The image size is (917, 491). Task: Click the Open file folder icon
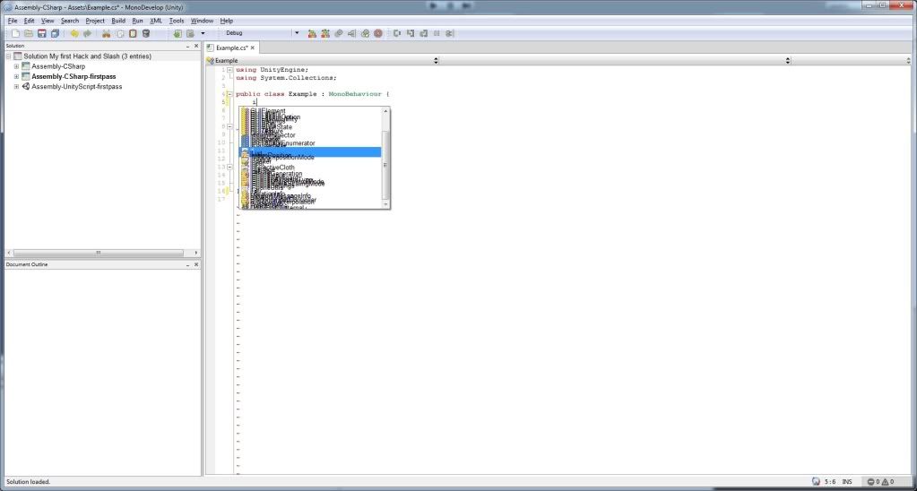click(29, 33)
